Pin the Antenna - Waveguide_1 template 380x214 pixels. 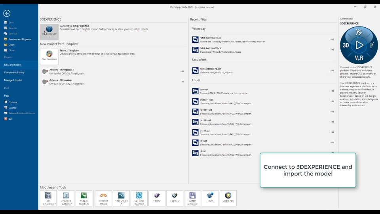coord(182,71)
